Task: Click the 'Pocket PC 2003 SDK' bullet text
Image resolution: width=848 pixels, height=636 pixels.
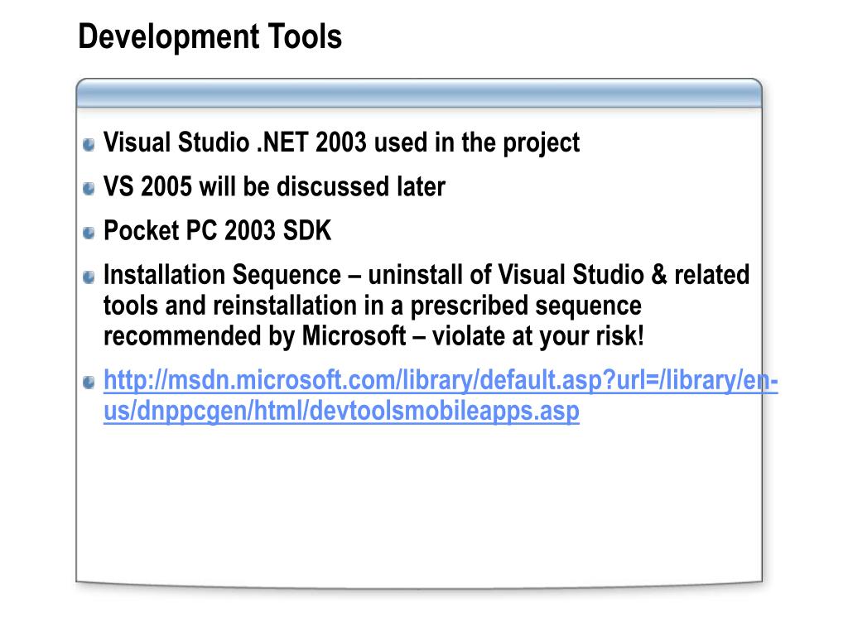Action: (x=218, y=231)
